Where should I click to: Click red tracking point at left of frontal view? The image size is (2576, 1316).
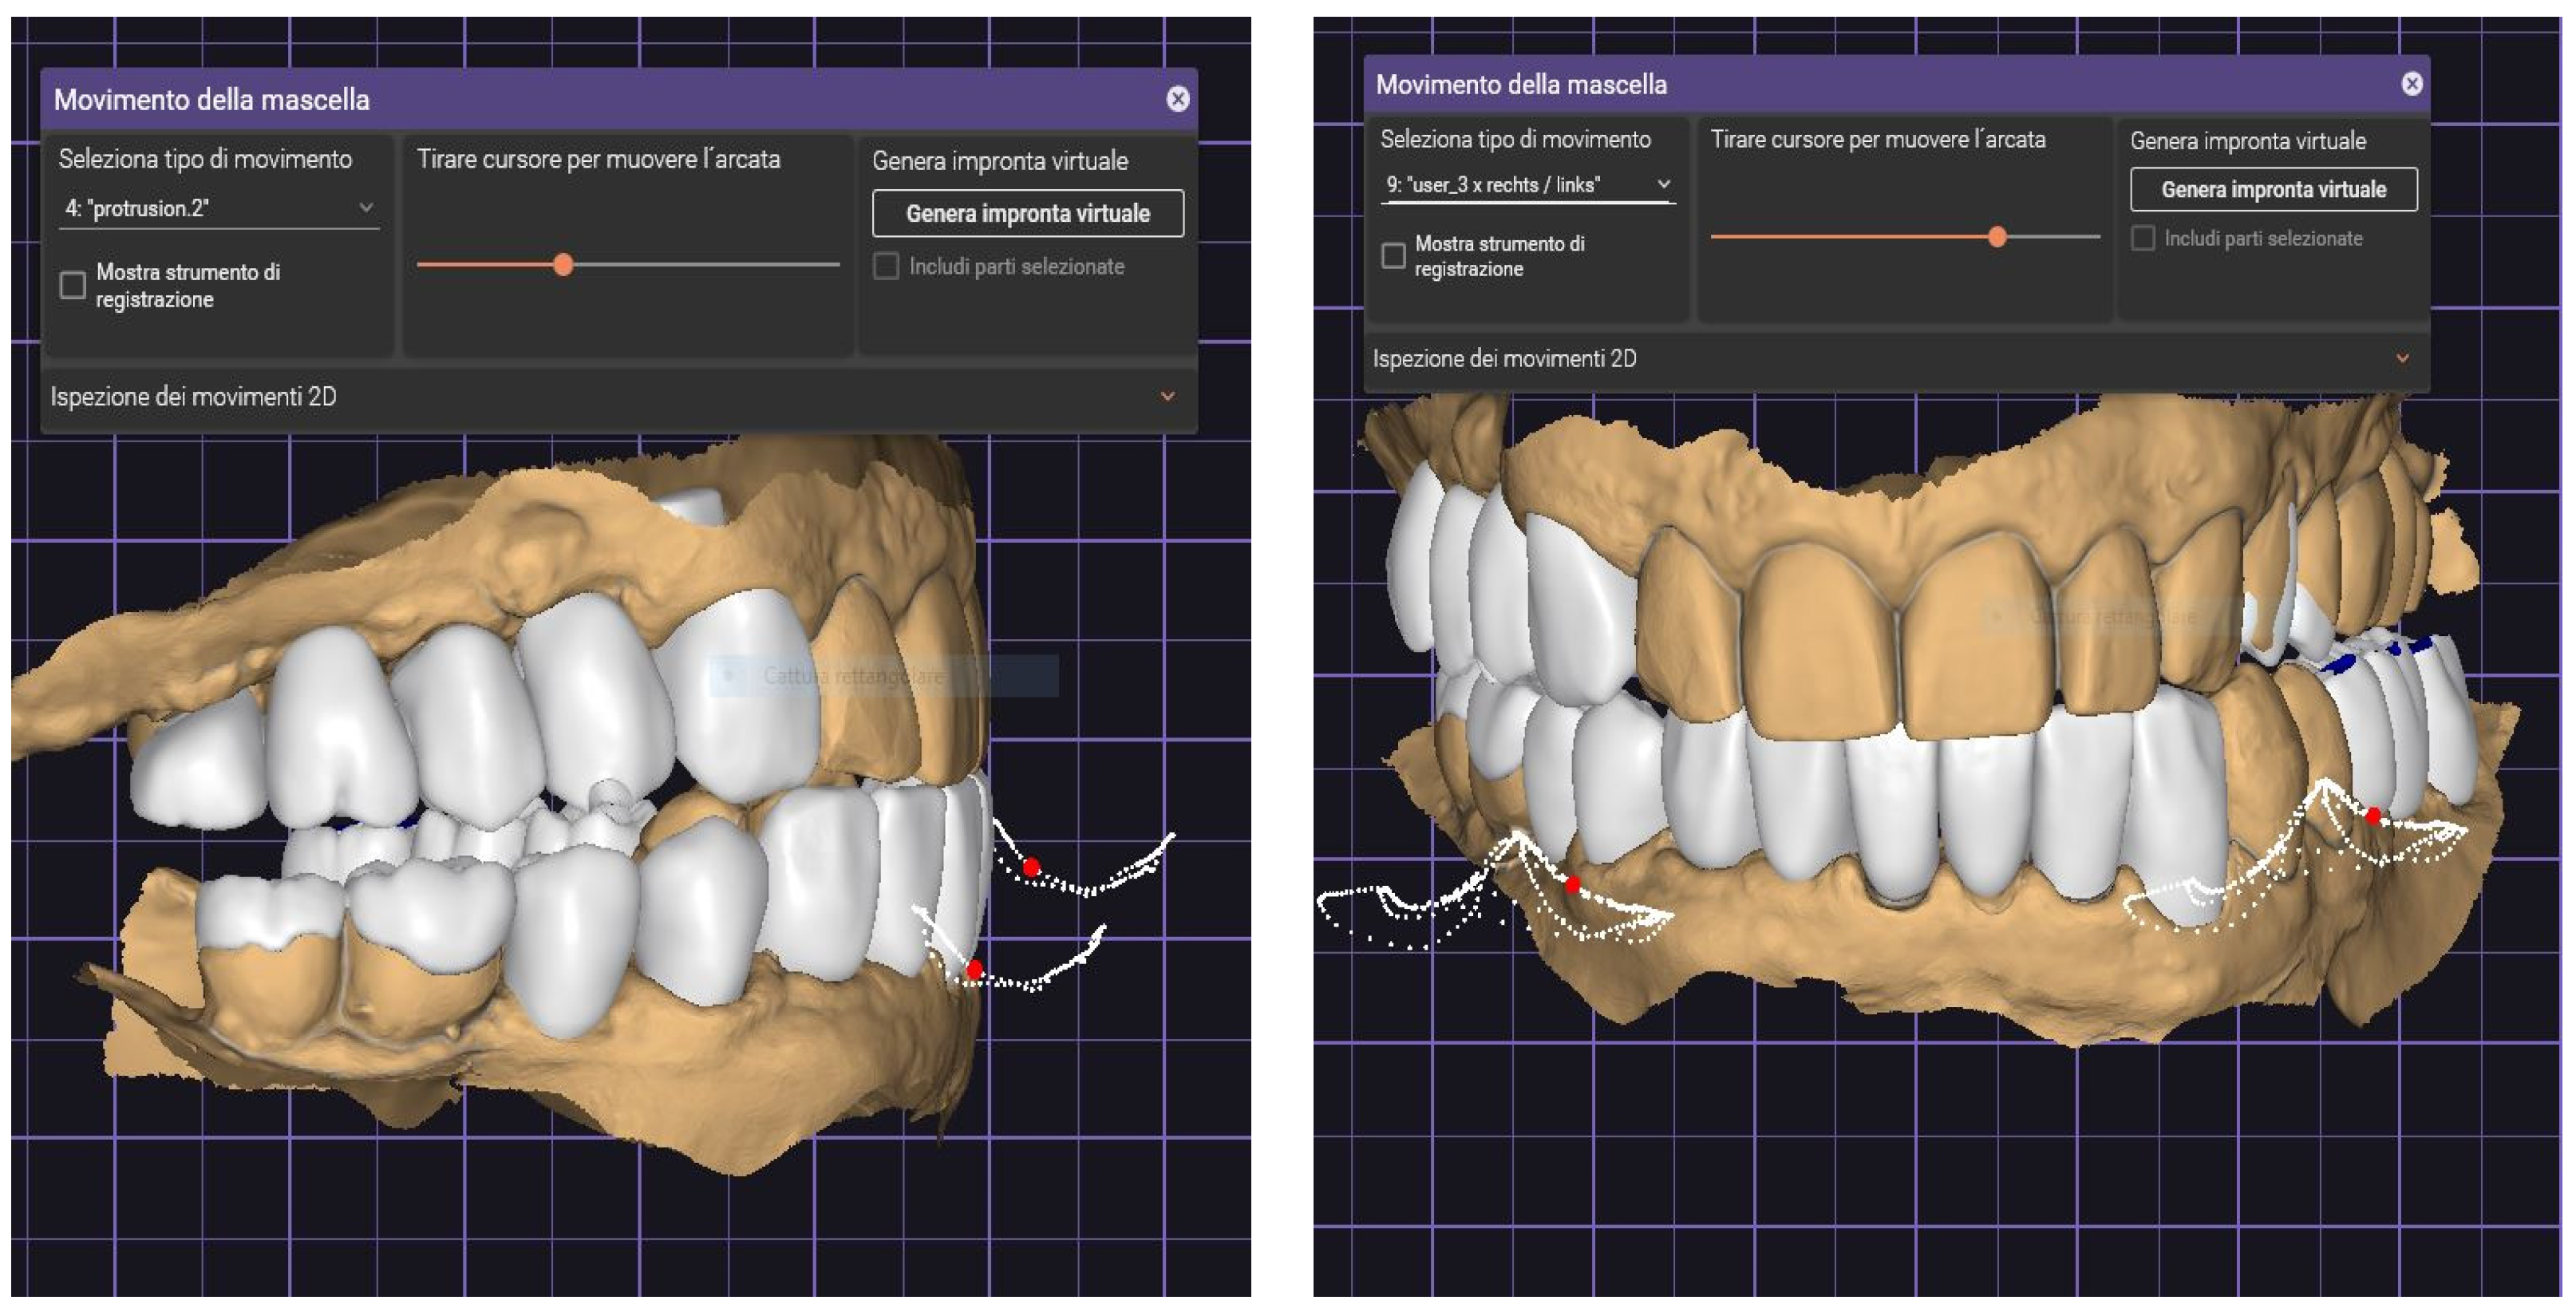(x=1572, y=885)
